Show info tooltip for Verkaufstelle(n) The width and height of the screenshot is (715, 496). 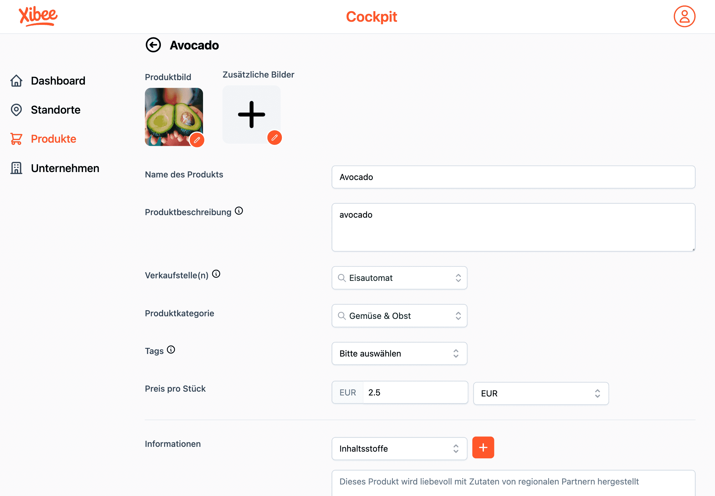point(216,274)
